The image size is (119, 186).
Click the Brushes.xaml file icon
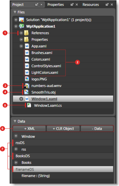[x=27, y=53]
